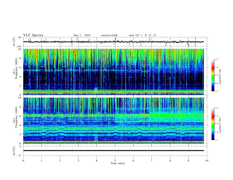This screenshot has width=233, height=180.
Task: Click the ch.2 spectrogram panel
Action: pyautogui.click(x=113, y=121)
